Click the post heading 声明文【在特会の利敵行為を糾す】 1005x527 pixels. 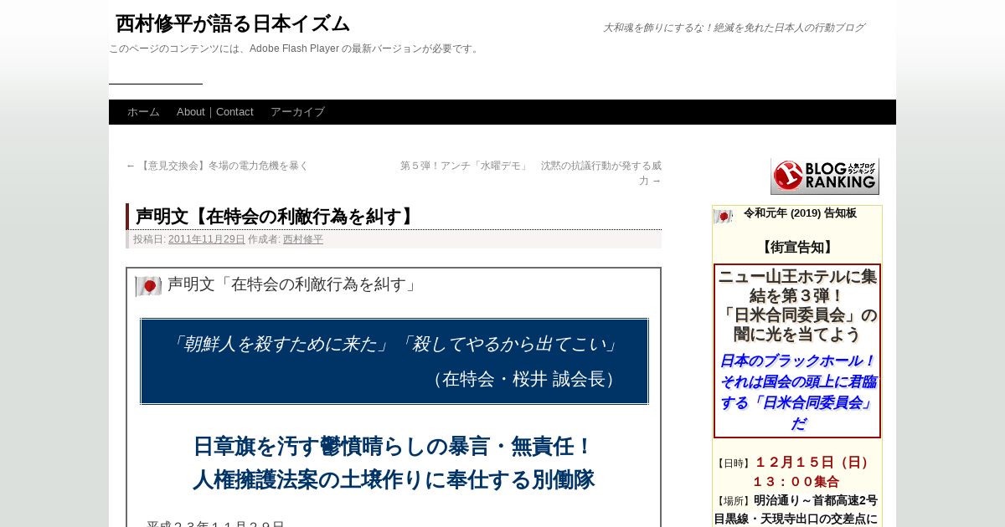276,217
